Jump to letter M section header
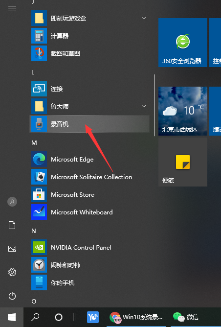 [34, 142]
